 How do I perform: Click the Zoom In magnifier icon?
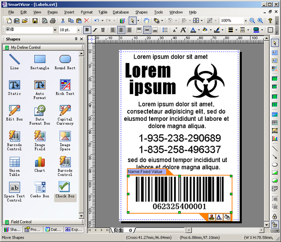(260, 21)
